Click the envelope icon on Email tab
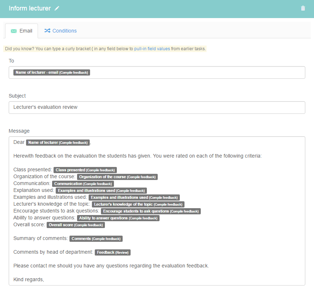Image resolution: width=314 pixels, height=296 pixels. [14, 31]
